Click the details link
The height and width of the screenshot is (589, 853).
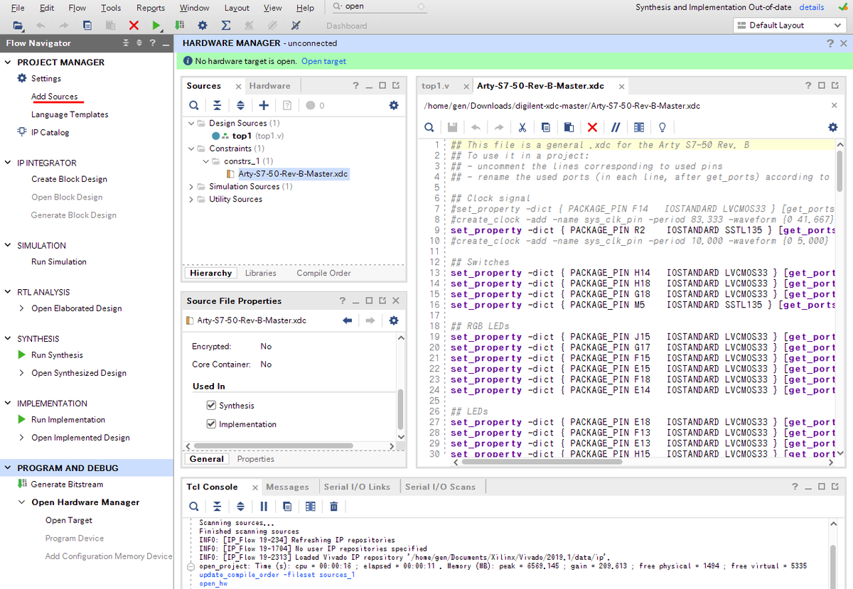(x=812, y=8)
